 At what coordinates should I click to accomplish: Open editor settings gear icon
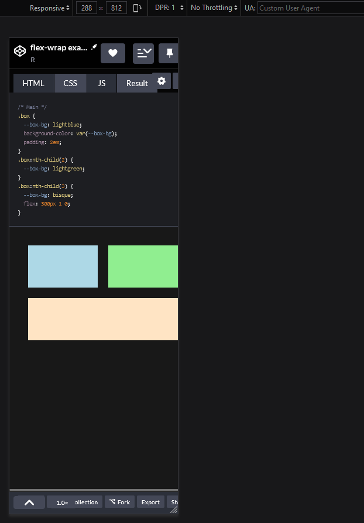[162, 81]
